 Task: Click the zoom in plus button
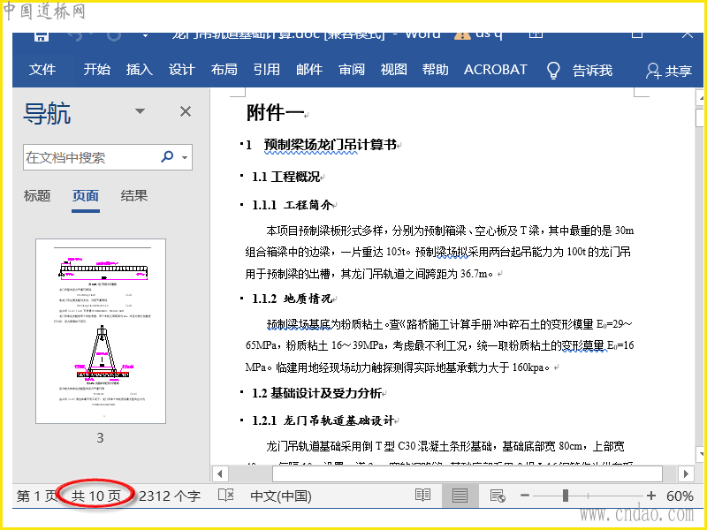650,496
